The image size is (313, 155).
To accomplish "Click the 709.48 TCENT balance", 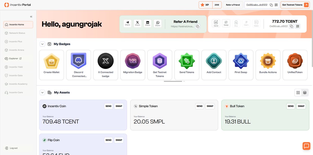I will (61, 122).
